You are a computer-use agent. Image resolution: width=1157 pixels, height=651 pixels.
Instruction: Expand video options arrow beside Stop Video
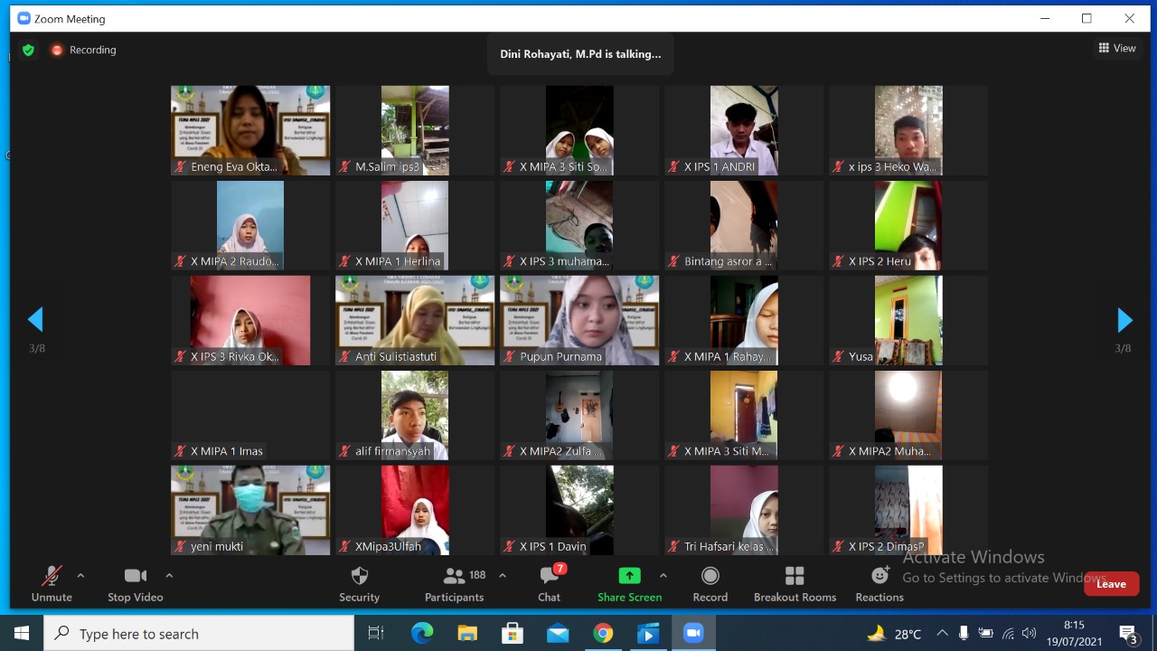pyautogui.click(x=169, y=576)
